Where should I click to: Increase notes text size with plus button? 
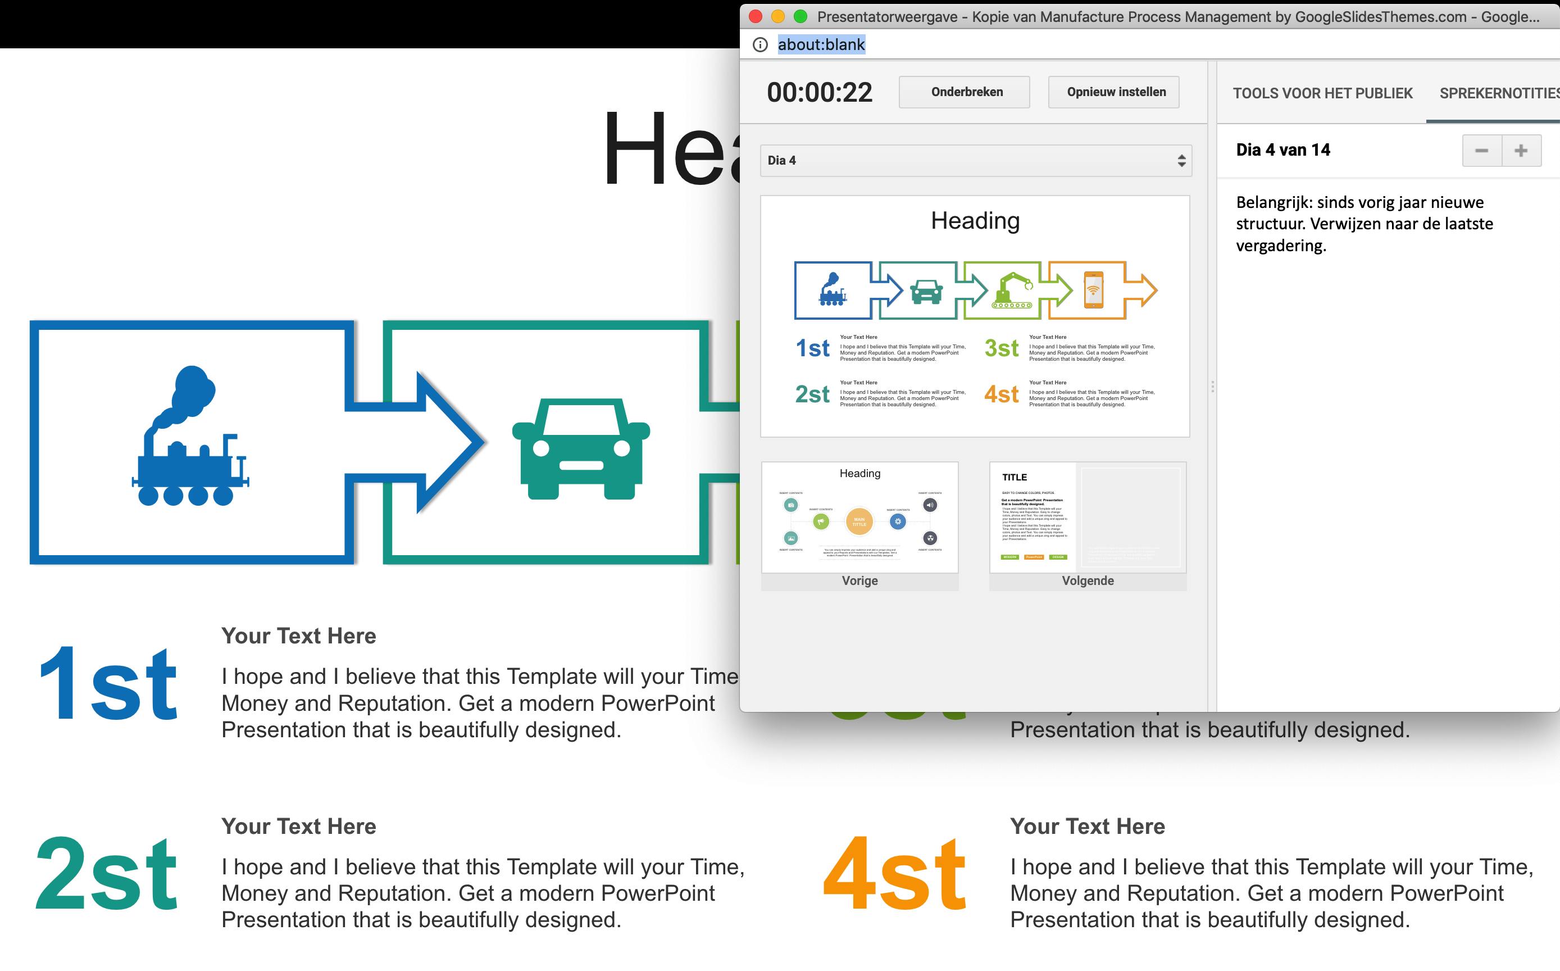tap(1520, 151)
